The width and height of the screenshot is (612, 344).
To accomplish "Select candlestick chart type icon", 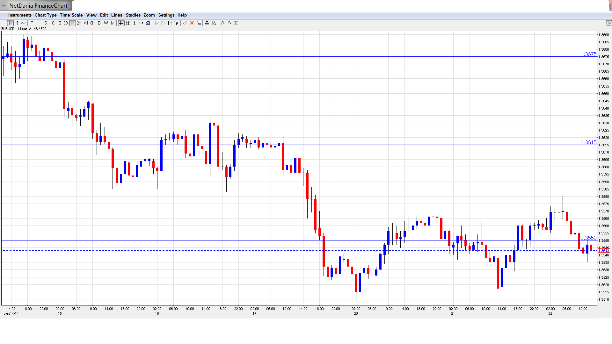I will click(x=10, y=23).
